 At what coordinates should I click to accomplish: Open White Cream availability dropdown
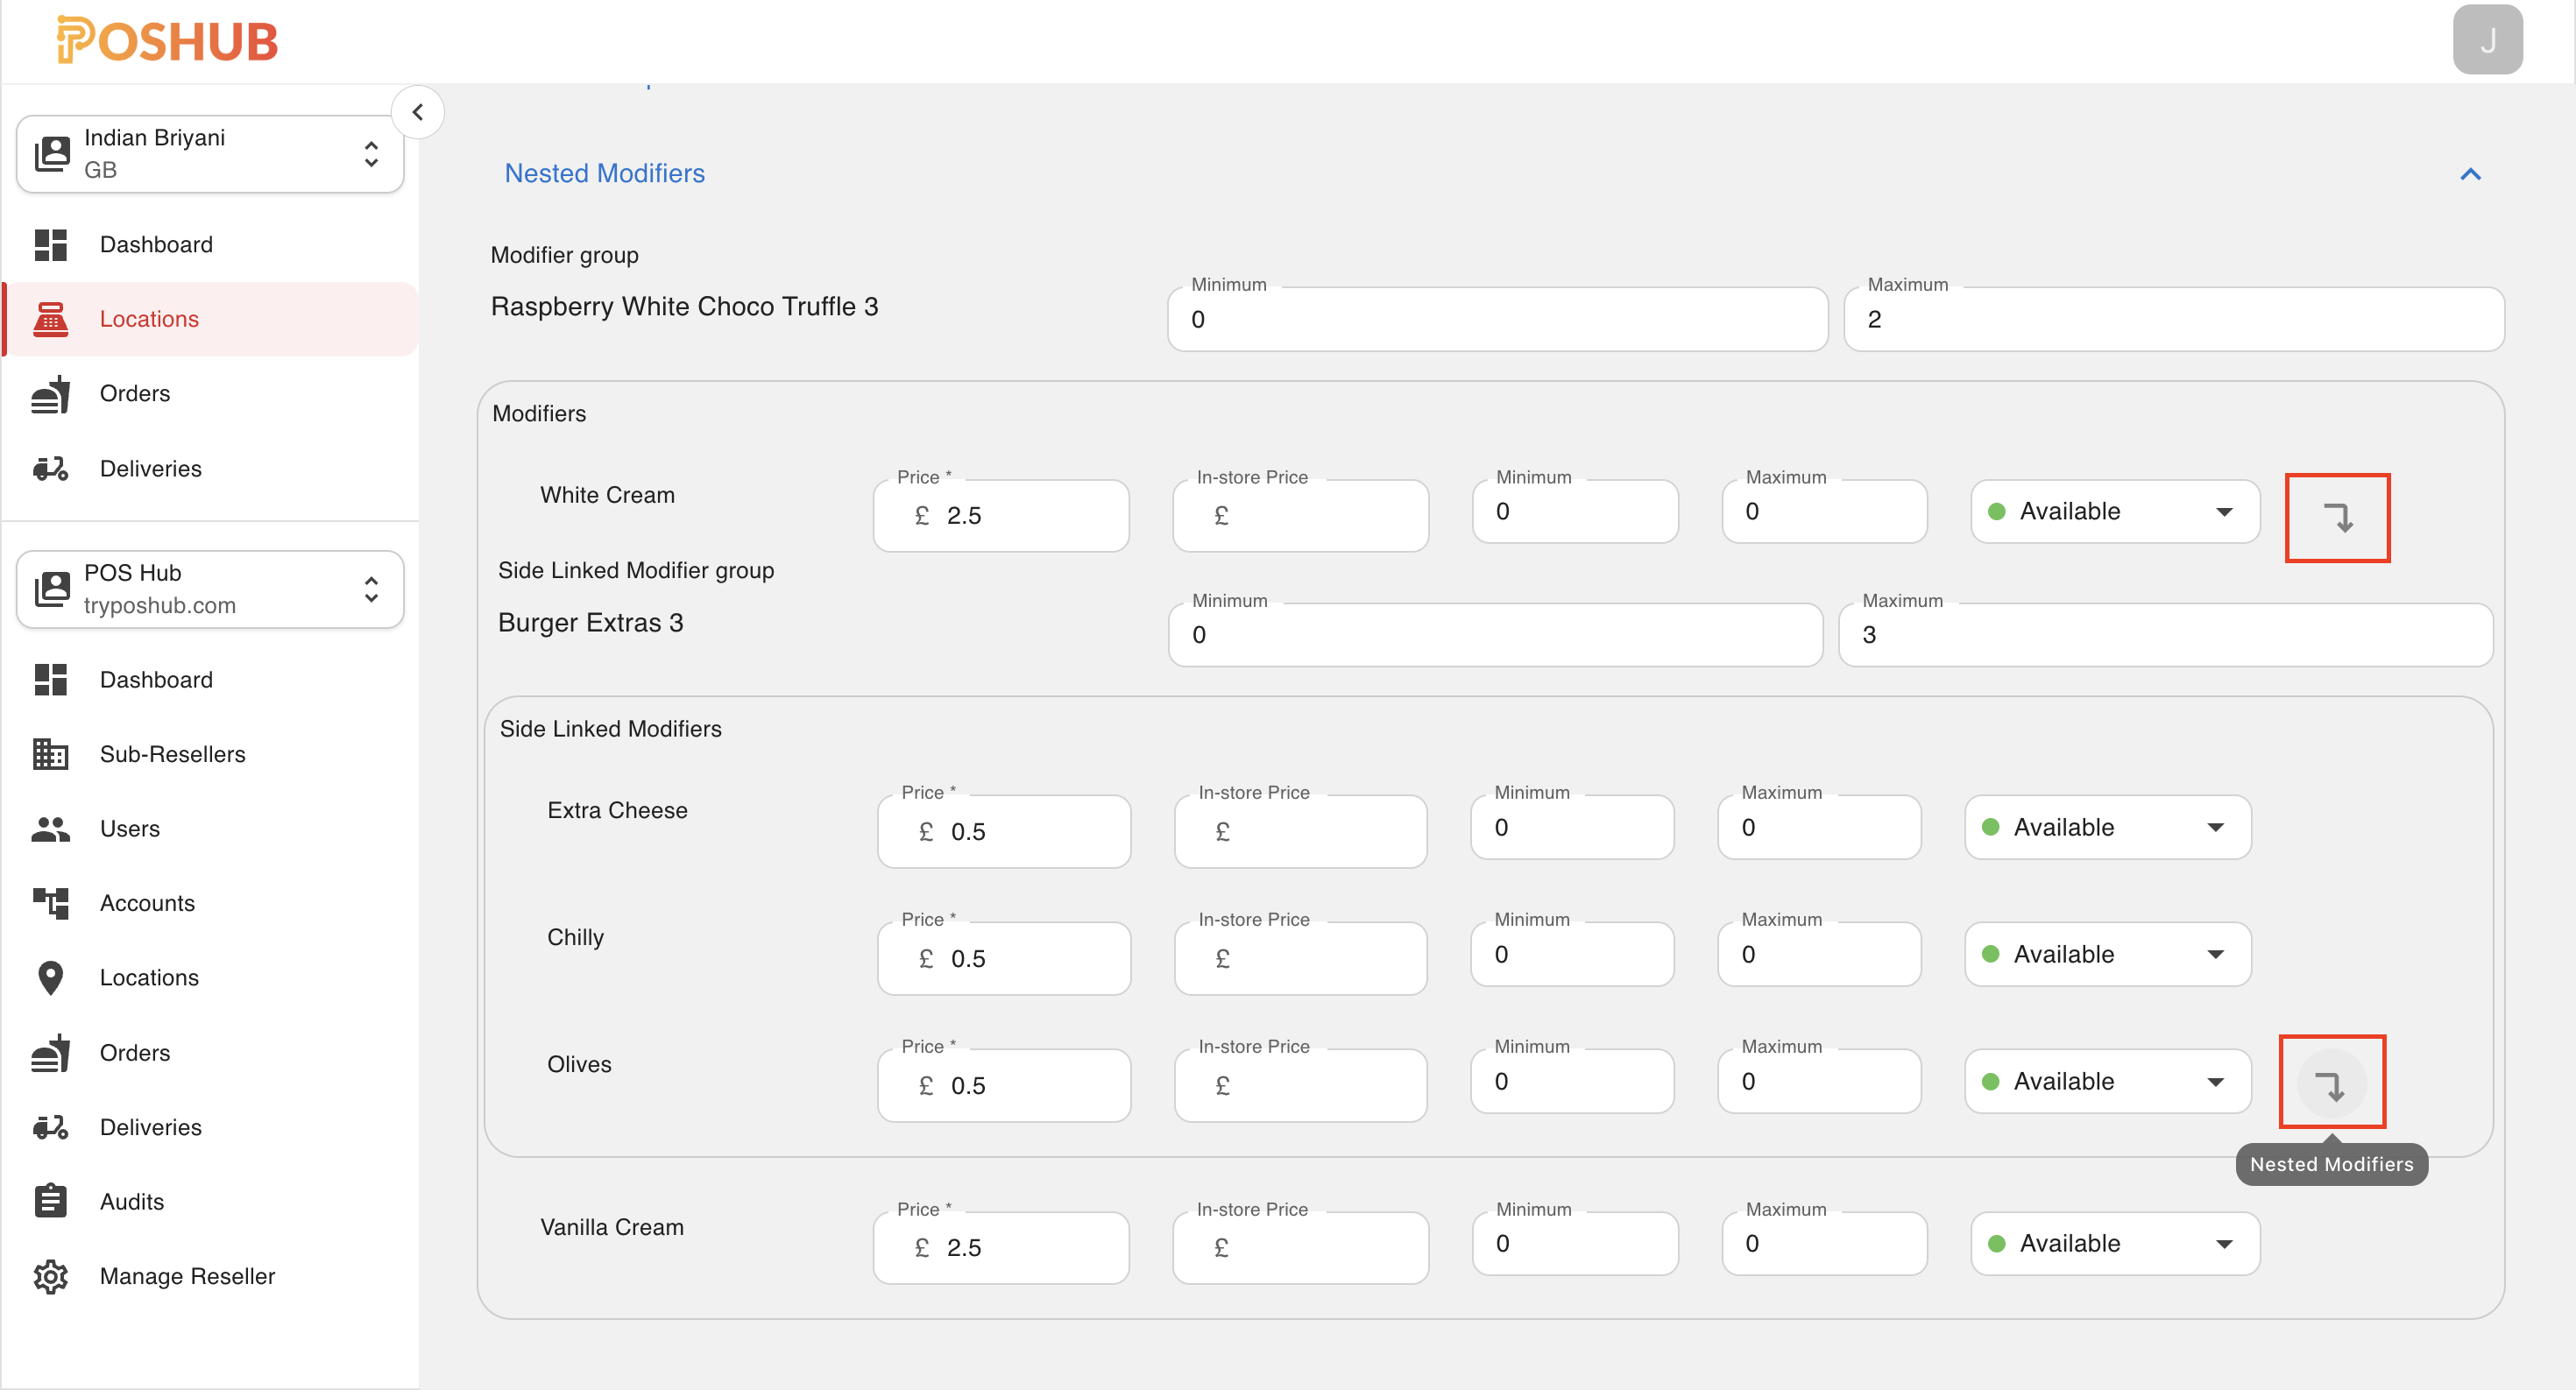[x=2115, y=512]
